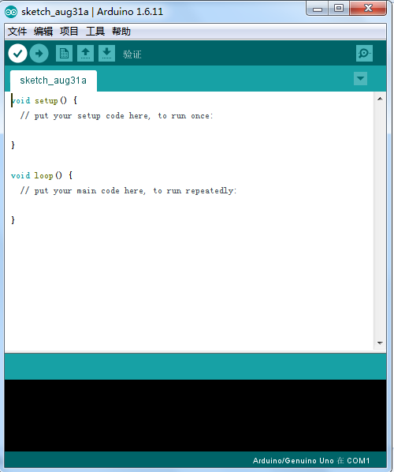Click the 'put your setup code here' comment
The image size is (394, 472).
pyautogui.click(x=117, y=116)
